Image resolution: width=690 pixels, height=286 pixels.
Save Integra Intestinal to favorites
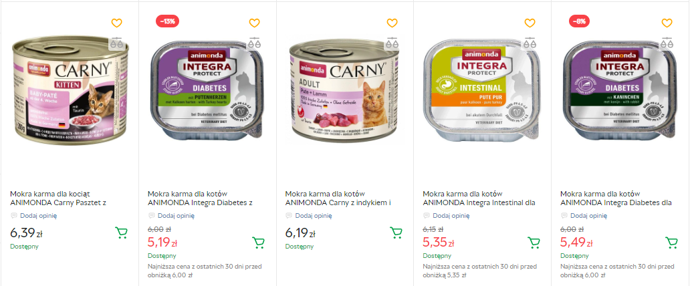[x=530, y=23]
